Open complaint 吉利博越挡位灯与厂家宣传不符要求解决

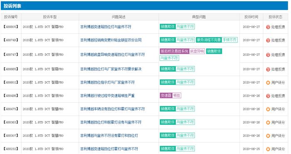point(111,69)
